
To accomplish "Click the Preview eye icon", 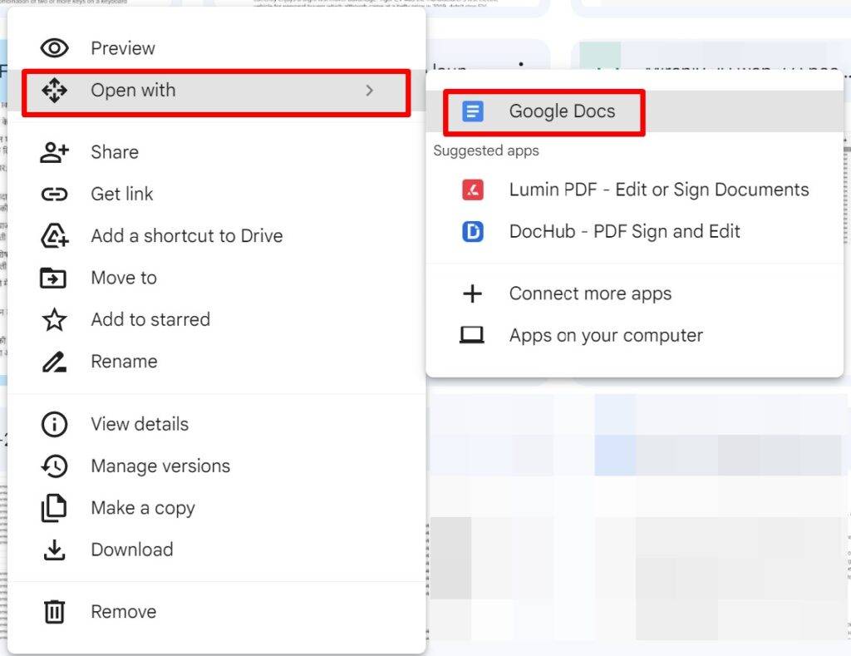I will (54, 47).
